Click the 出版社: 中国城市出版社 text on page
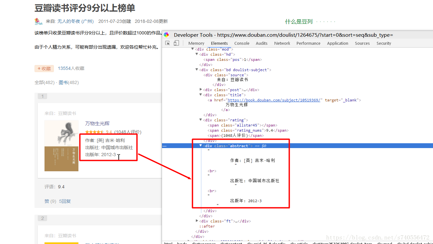This screenshot has width=433, height=244. [x=109, y=147]
